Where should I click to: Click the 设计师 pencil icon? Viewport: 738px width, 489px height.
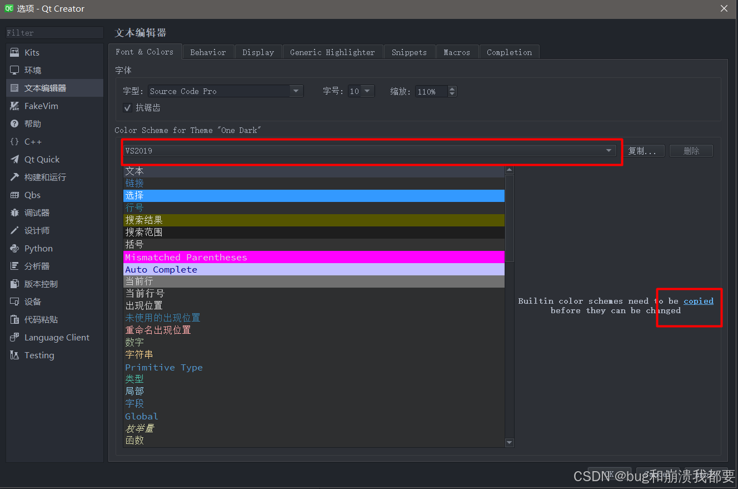14,230
